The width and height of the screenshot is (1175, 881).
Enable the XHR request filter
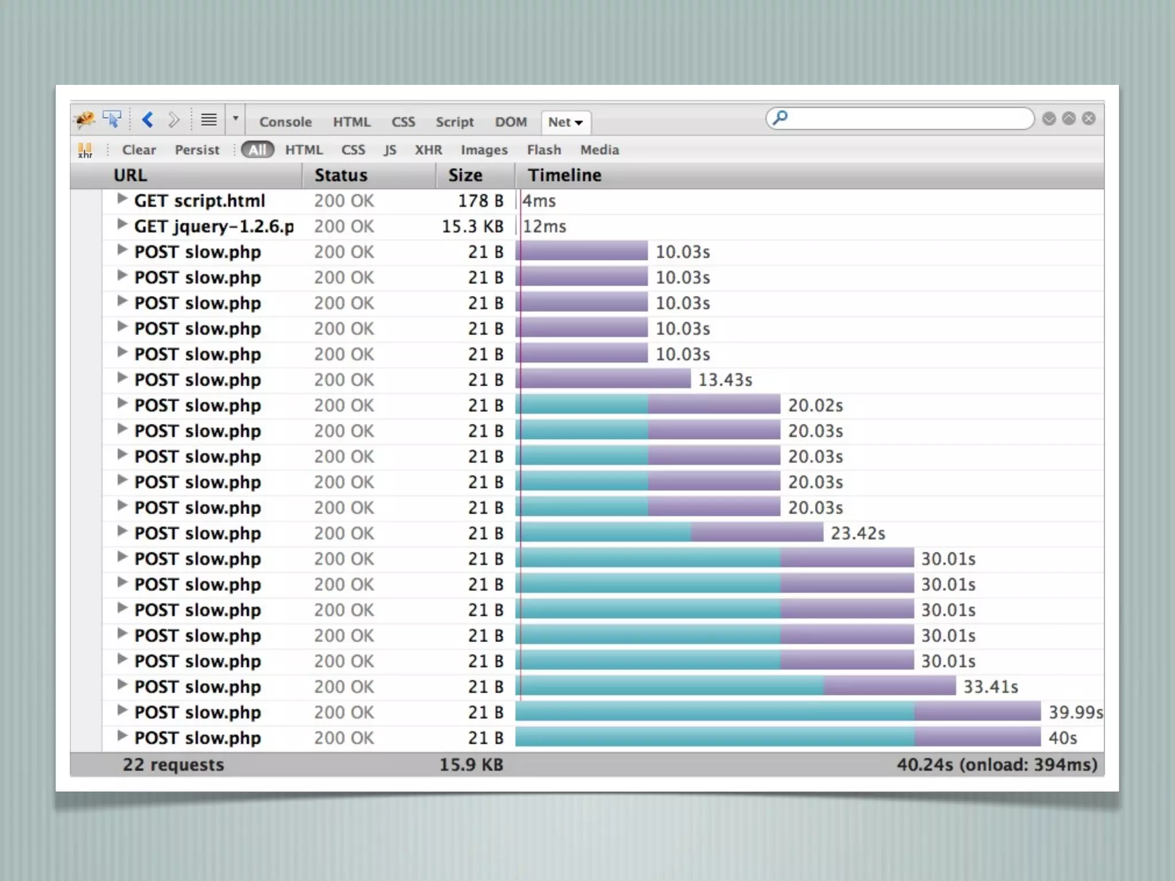point(428,150)
